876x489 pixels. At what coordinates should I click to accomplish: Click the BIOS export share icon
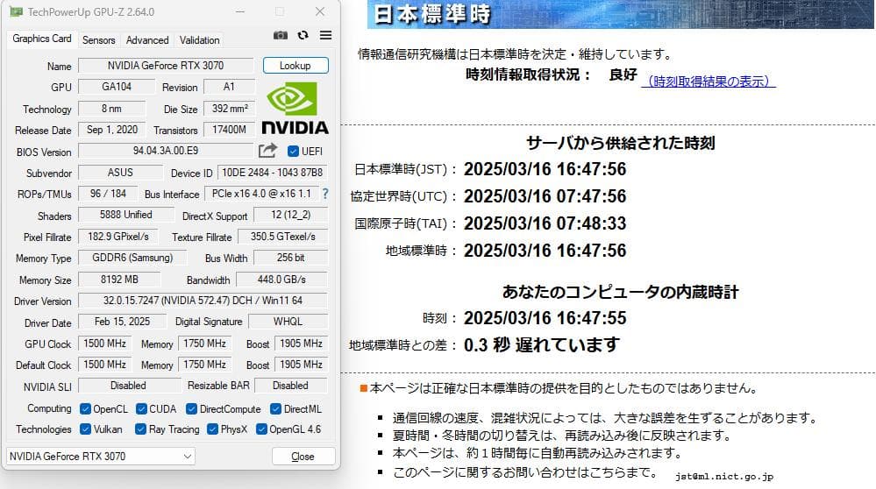click(267, 150)
